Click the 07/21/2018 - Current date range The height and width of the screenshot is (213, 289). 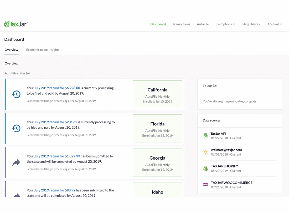pyautogui.click(x=226, y=187)
